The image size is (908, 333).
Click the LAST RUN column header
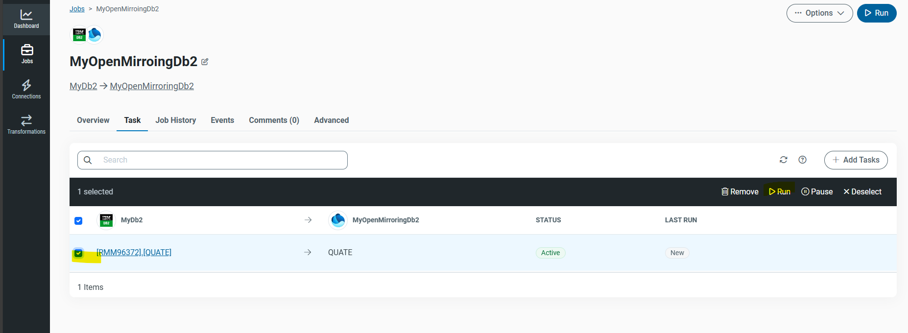click(x=681, y=220)
